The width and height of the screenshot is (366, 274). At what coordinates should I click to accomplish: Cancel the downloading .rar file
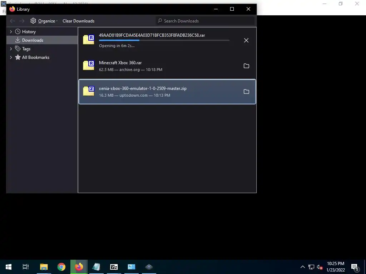tap(246, 40)
